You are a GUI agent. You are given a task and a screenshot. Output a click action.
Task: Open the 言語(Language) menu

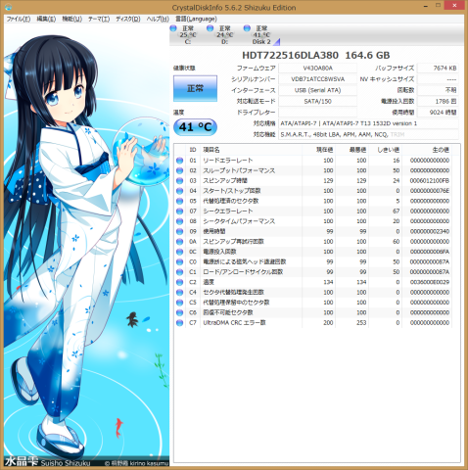coord(196,19)
